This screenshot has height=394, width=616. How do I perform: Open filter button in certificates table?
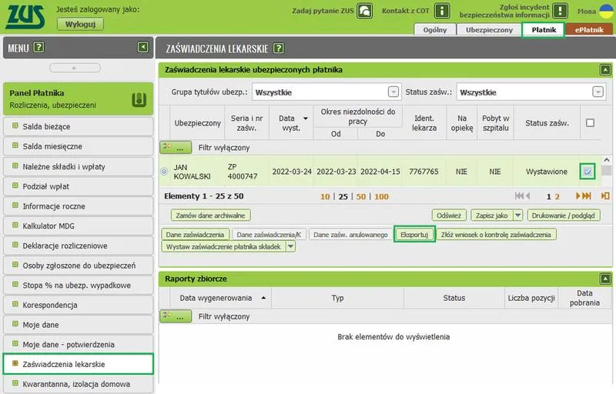176,148
